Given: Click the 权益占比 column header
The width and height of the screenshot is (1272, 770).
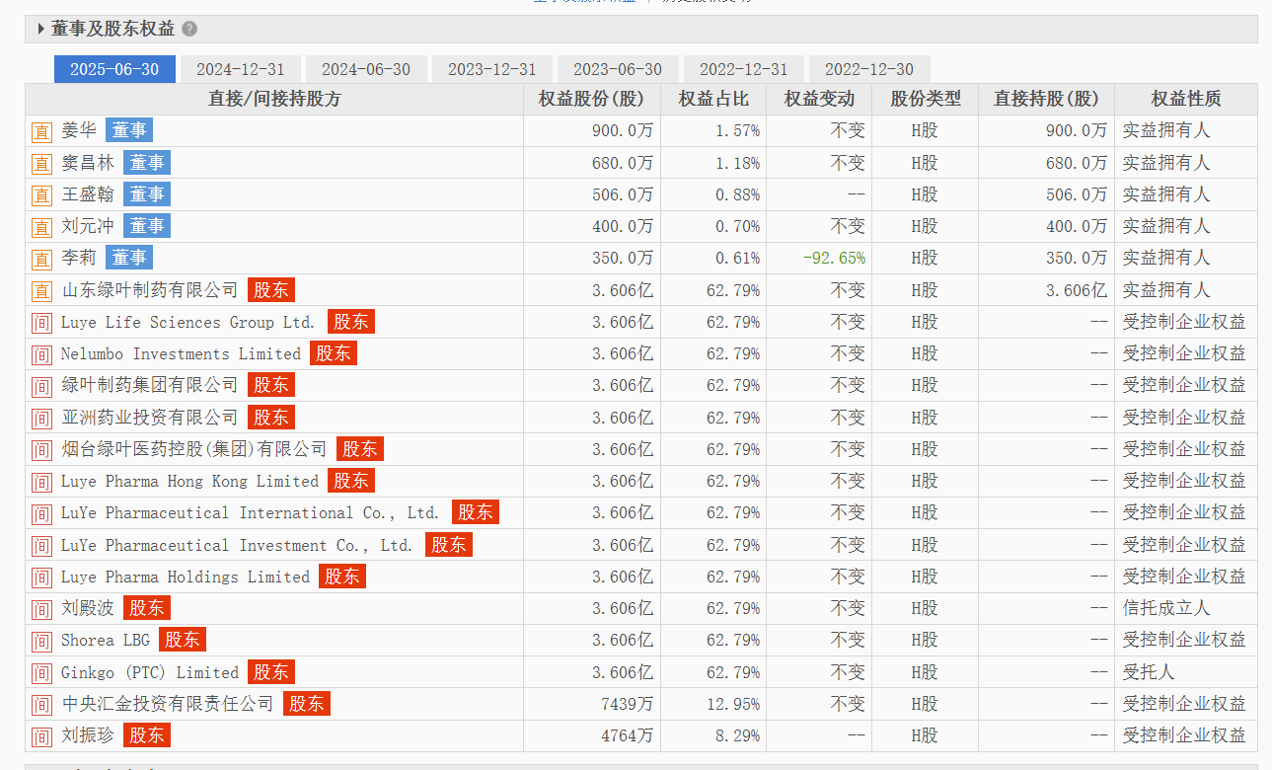Looking at the screenshot, I should click(713, 99).
